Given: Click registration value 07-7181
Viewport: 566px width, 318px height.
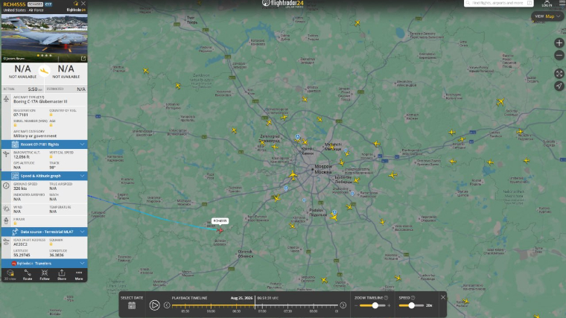Looking at the screenshot, I should click(21, 115).
